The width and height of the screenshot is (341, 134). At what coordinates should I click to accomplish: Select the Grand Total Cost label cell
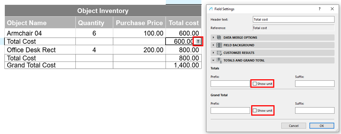pyautogui.click(x=40, y=65)
